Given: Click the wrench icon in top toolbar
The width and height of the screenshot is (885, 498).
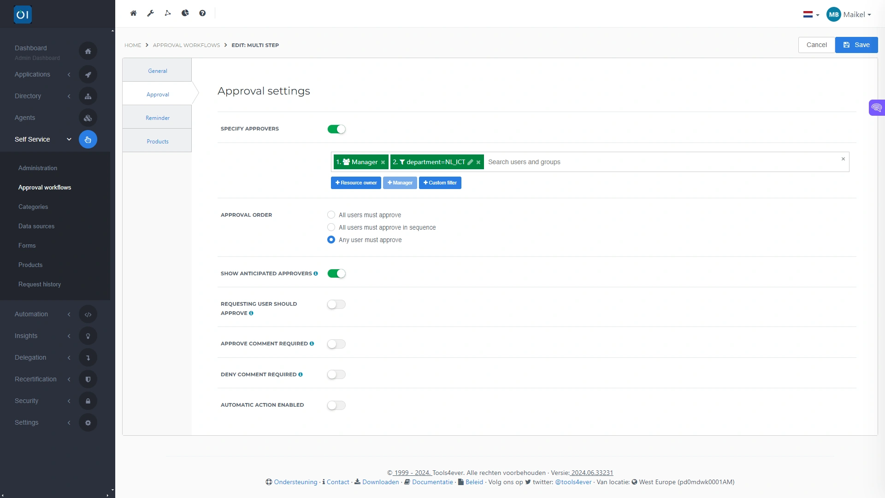Looking at the screenshot, I should (150, 13).
